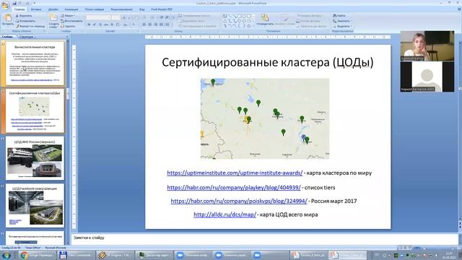Switch to Слайды pane tab
This screenshot has width=462, height=260.
click(7, 37)
